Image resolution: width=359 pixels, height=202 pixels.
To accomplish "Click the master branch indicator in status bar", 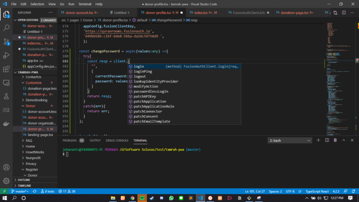I will [20, 191].
